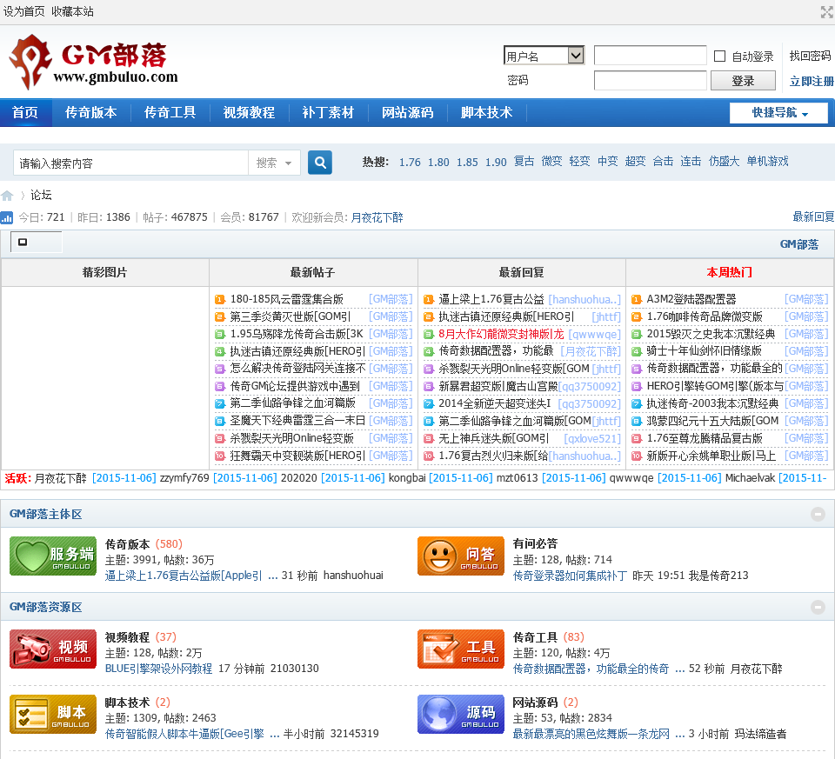
Task: Click the 本周热门 column header
Action: (729, 272)
